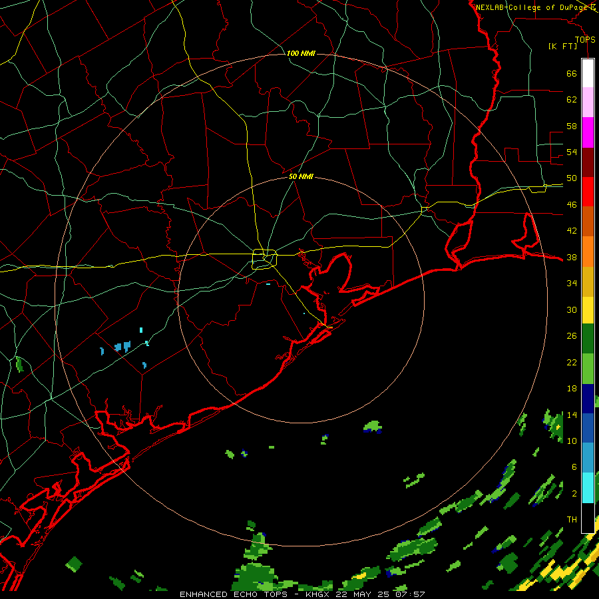Pick the medium blue color bar segment

(x=588, y=428)
